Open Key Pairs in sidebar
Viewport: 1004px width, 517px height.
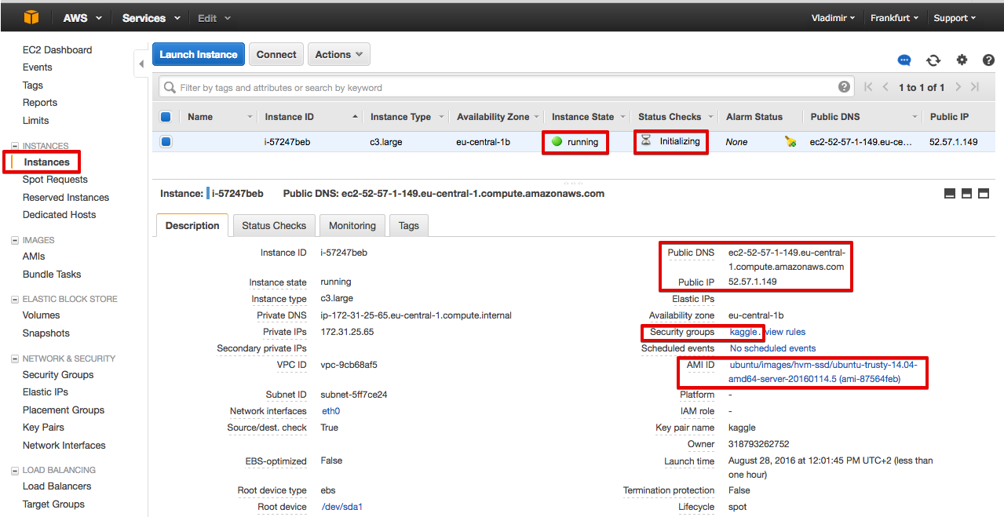coord(43,427)
